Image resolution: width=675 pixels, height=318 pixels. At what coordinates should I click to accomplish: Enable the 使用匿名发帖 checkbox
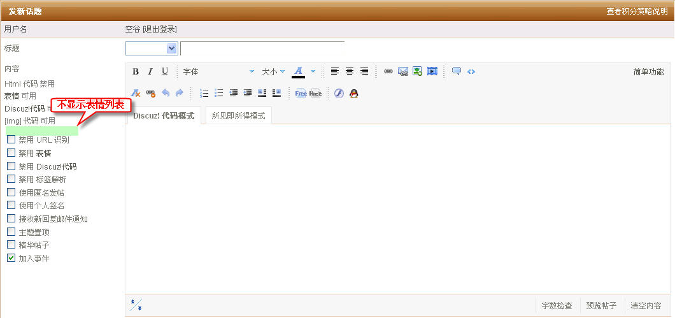[11, 192]
